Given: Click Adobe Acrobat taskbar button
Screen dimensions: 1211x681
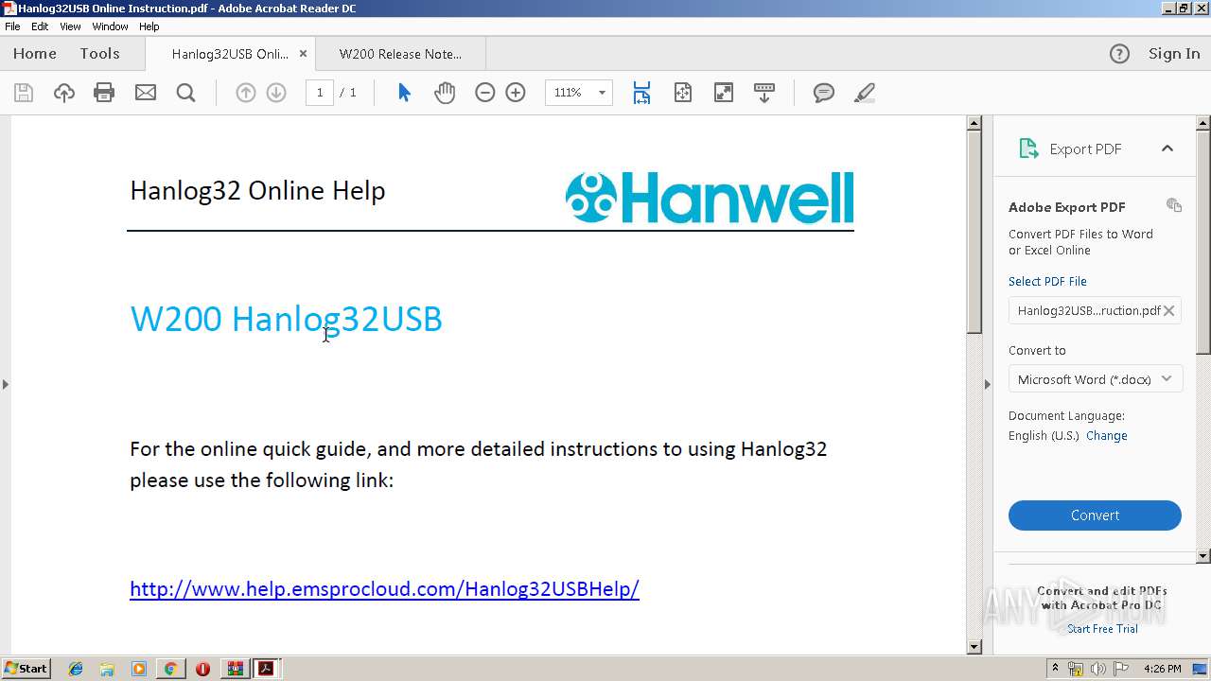Looking at the screenshot, I should 266,669.
